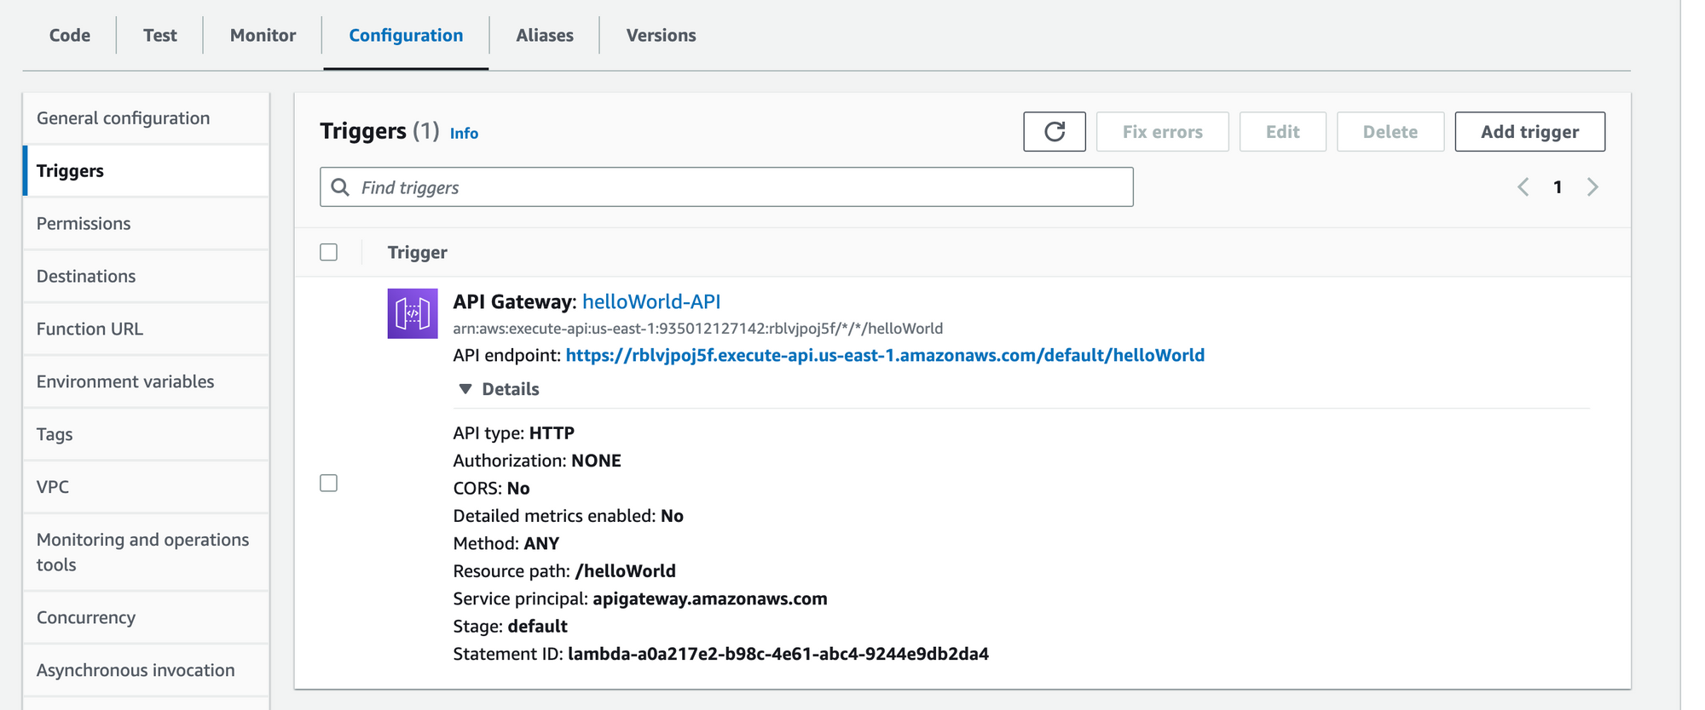The width and height of the screenshot is (1705, 710).
Task: Click the API Gateway purple icon
Action: (413, 313)
